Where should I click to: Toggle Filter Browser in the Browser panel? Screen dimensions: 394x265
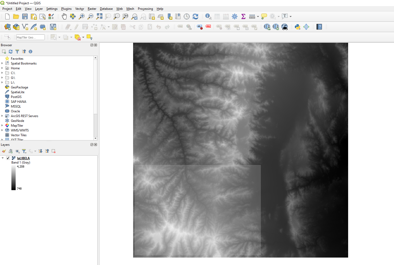pos(17,52)
